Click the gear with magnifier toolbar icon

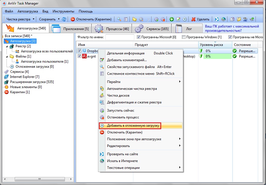[141, 19]
